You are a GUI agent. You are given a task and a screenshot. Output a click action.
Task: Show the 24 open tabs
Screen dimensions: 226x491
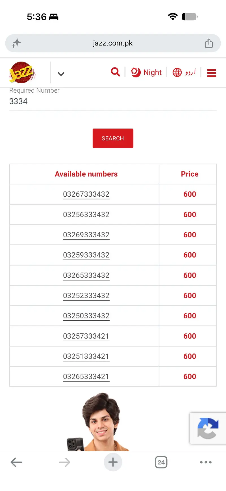[161, 462]
